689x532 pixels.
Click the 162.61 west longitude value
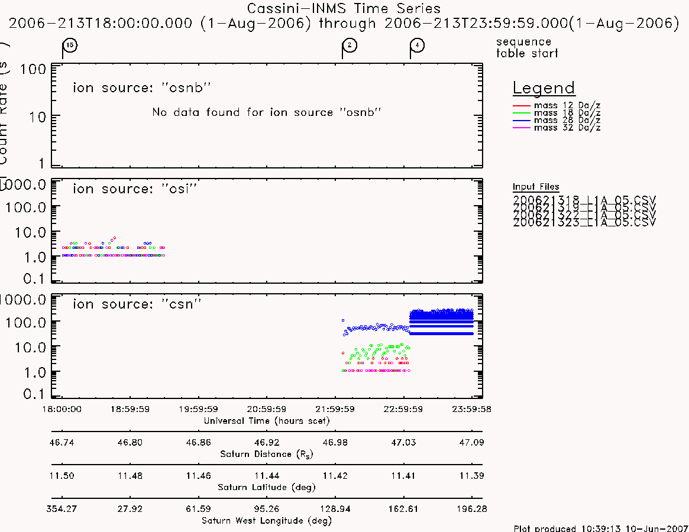(403, 509)
